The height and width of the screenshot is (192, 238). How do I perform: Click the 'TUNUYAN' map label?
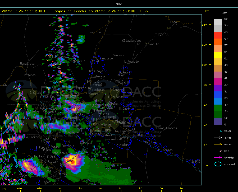61,174
